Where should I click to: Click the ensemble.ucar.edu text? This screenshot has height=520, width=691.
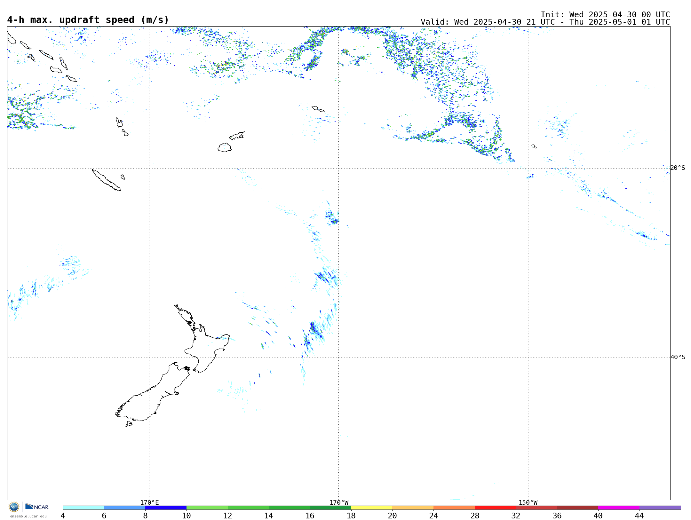point(28,516)
